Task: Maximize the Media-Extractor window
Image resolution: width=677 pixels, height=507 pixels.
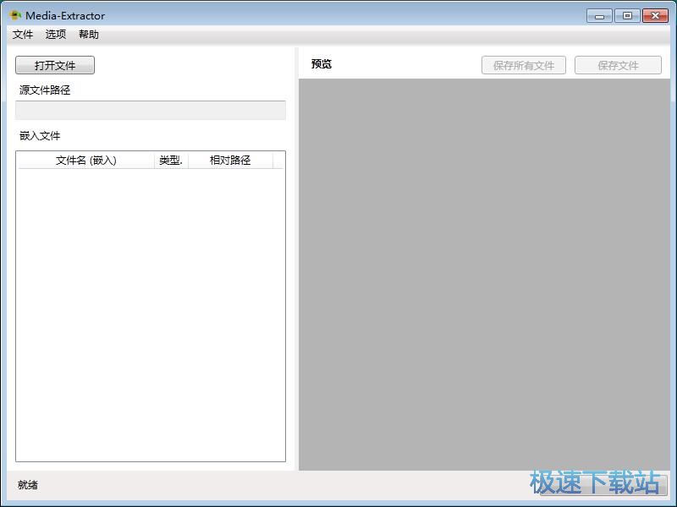Action: pos(627,14)
